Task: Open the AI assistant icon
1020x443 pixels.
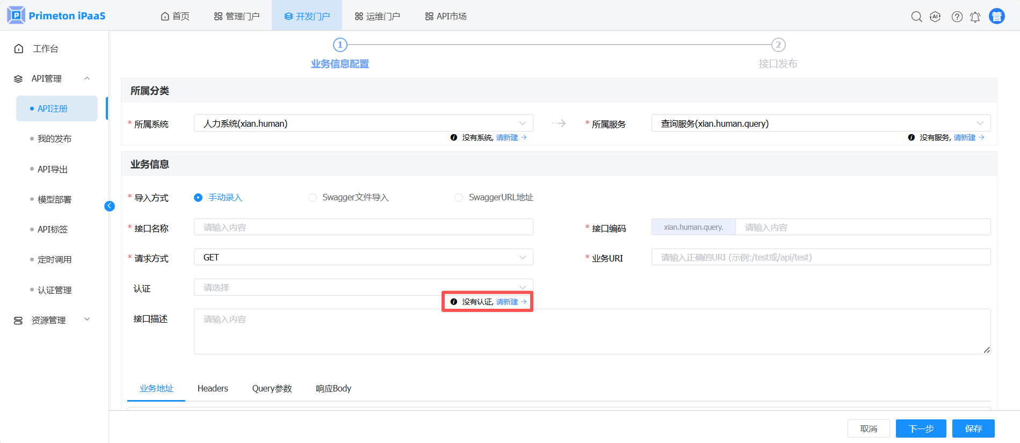Action: [x=935, y=17]
